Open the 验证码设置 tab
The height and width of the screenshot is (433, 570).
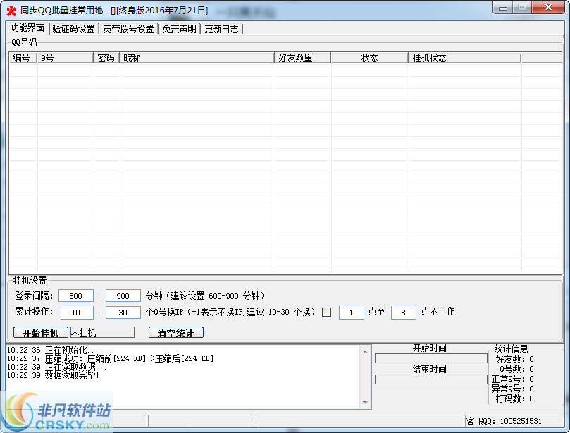[x=73, y=29]
